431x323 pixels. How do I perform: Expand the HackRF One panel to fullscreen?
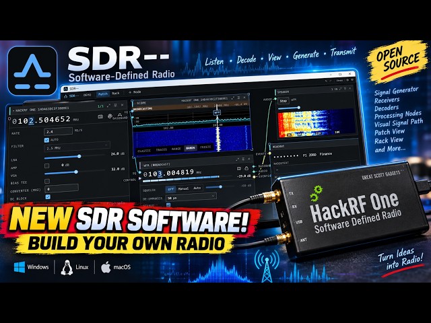tap(108, 106)
